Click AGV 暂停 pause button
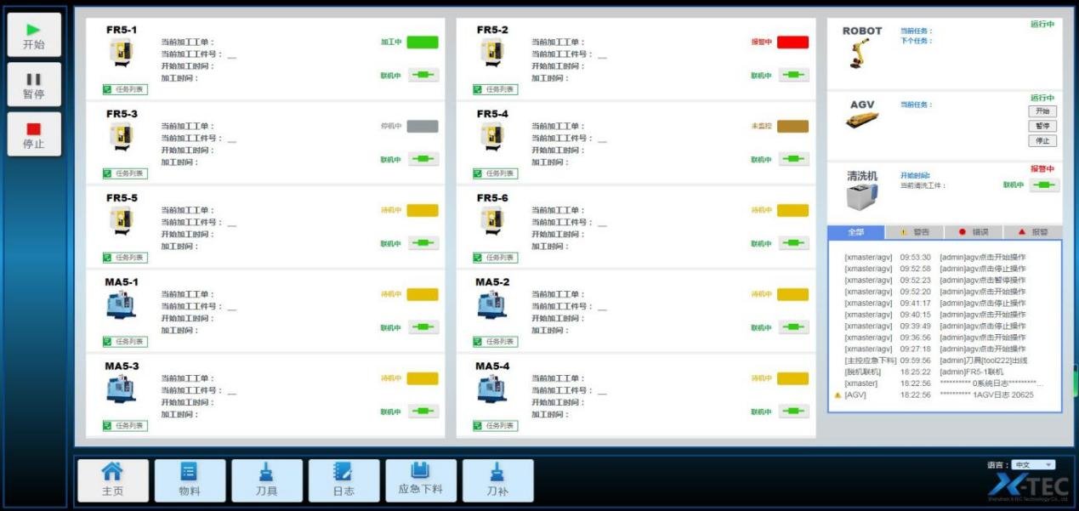Viewport: 1079px width, 511px height. 1042,126
